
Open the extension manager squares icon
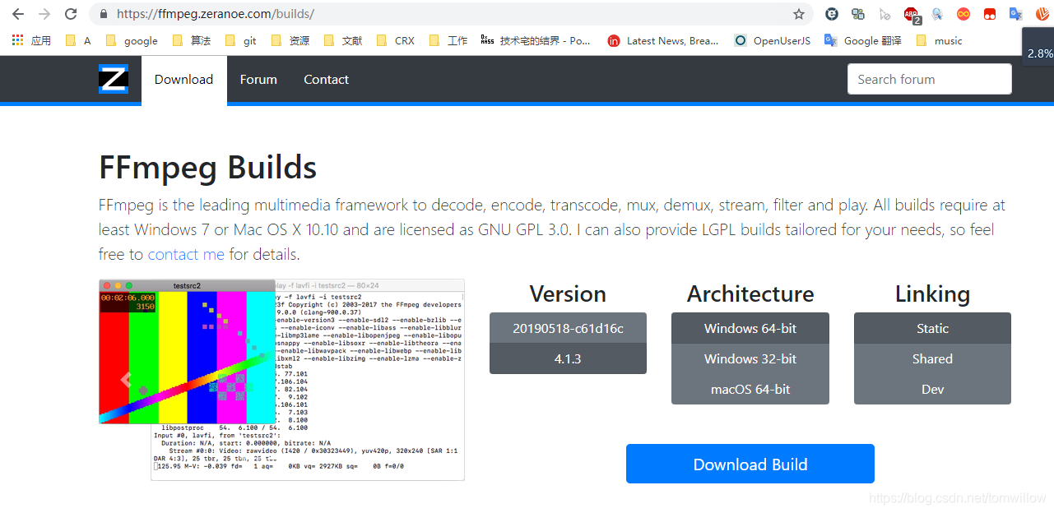(x=858, y=14)
